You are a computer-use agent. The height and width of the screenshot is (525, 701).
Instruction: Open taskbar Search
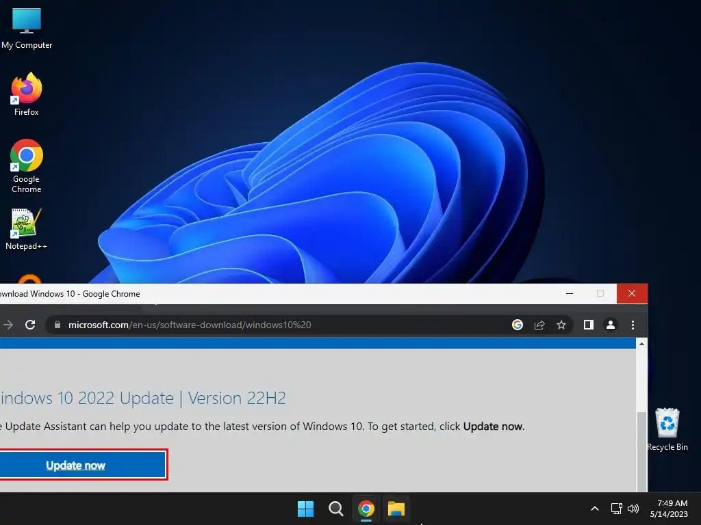pos(335,509)
